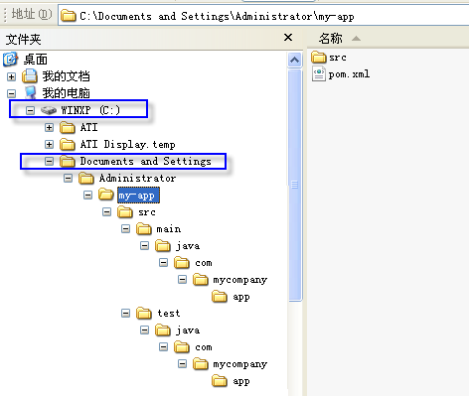The width and height of the screenshot is (469, 396).
Task: Click the WINXP (C:) drive icon
Action: point(49,110)
